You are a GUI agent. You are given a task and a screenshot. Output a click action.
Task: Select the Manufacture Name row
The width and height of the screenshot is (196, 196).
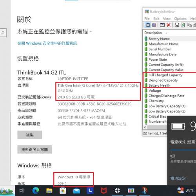(x=170, y=44)
